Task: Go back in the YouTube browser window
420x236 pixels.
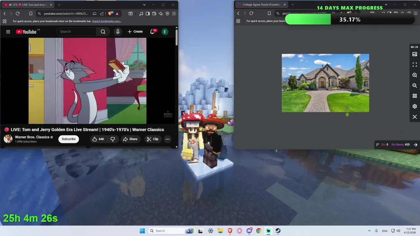Action: coord(5,13)
